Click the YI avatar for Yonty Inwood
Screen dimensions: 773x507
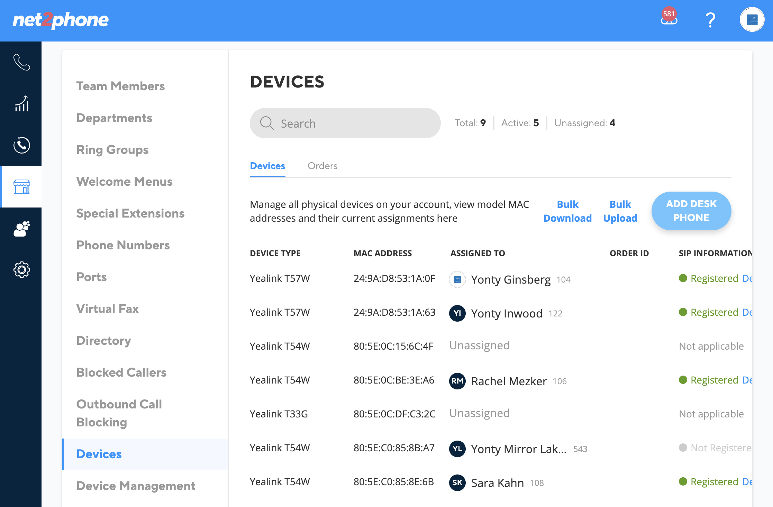(x=457, y=313)
